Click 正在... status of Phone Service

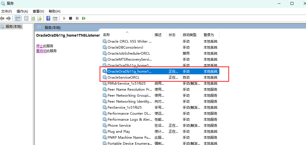point(174,126)
